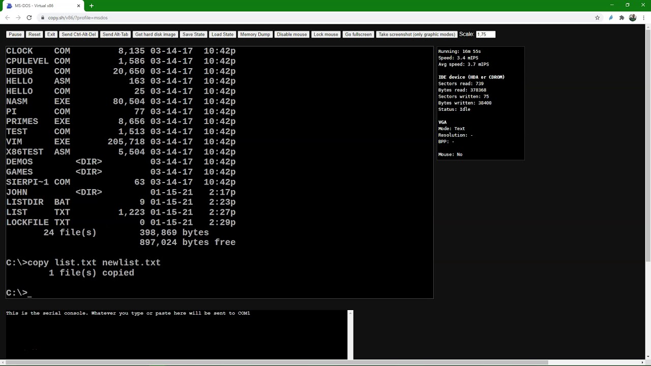Click the NASM EXE row in the listing

121,101
